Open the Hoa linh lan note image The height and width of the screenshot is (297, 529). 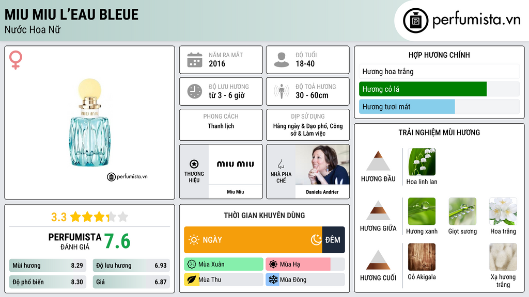422,161
